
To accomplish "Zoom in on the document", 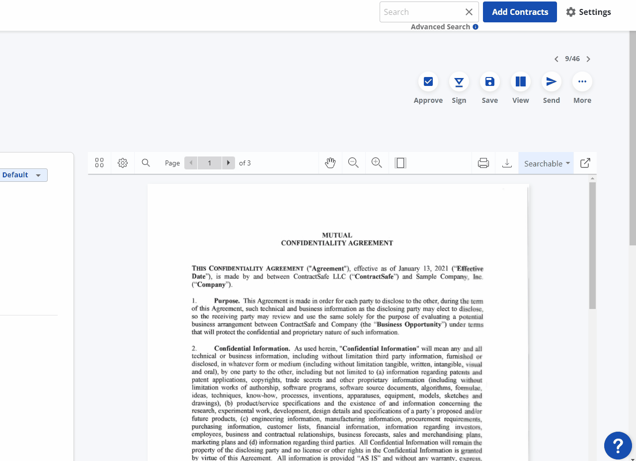I will click(x=377, y=163).
